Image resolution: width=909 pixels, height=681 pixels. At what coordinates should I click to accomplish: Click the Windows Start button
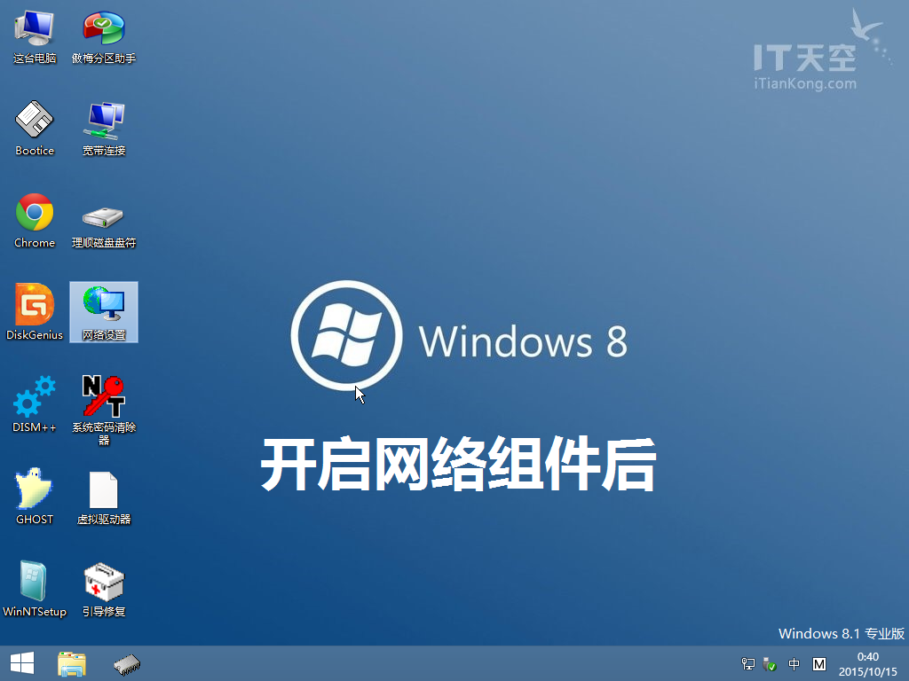pos(22,663)
